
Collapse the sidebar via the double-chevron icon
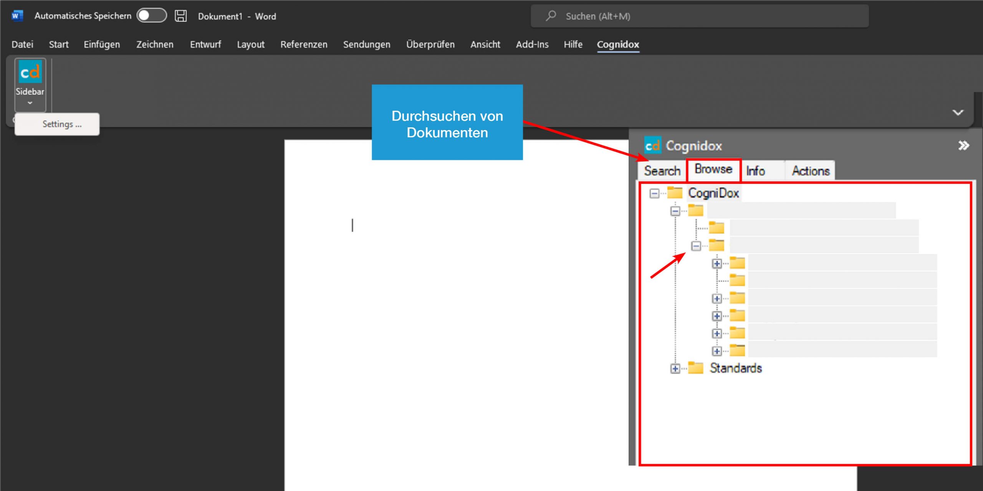coord(964,145)
